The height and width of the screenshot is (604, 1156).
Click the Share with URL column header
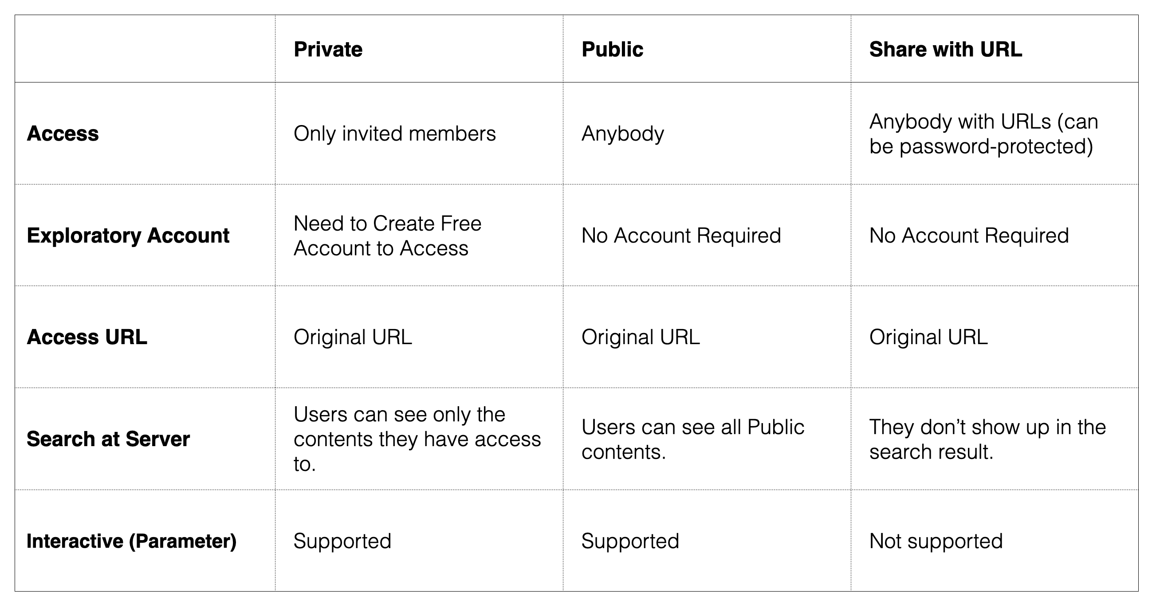pyautogui.click(x=945, y=49)
